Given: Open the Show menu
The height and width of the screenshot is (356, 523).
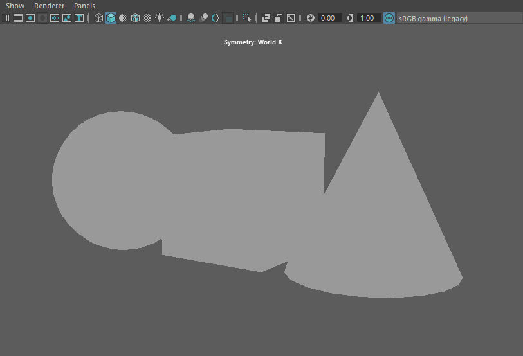Looking at the screenshot, I should pyautogui.click(x=15, y=6).
